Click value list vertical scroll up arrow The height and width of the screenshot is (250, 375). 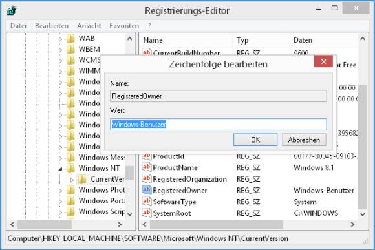(363, 39)
